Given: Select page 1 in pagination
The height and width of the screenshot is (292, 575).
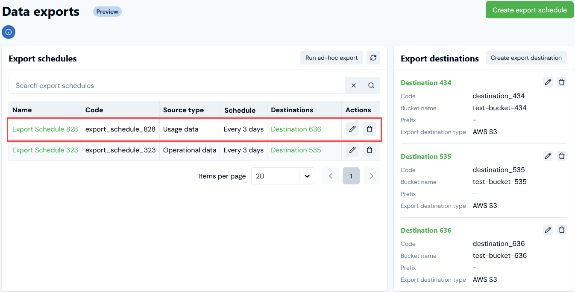Looking at the screenshot, I should coord(351,176).
